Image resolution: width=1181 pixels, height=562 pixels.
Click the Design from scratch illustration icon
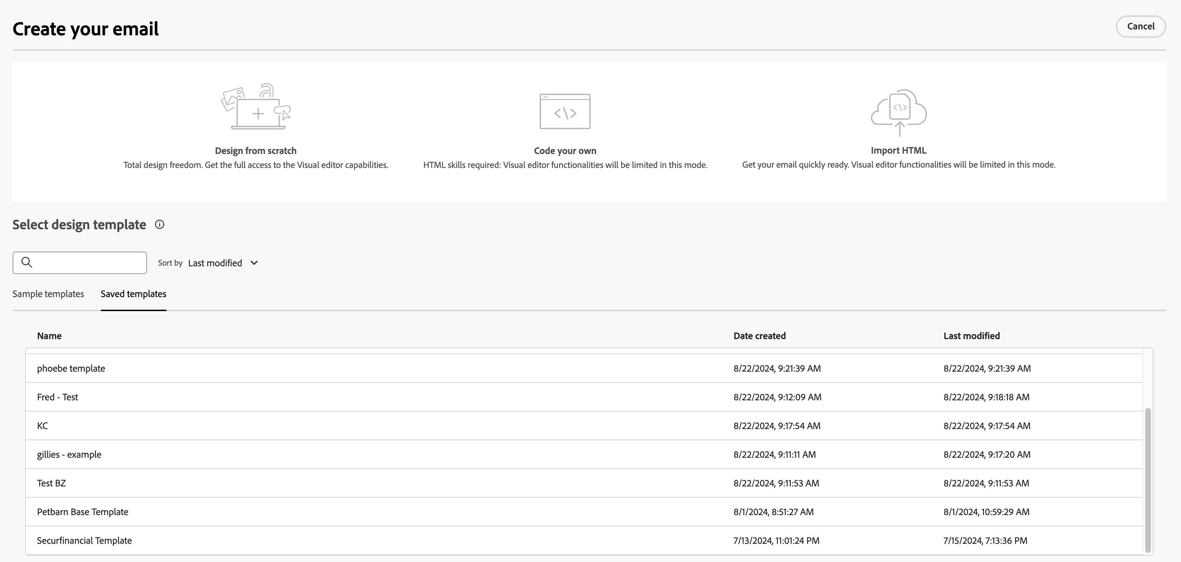tap(256, 107)
